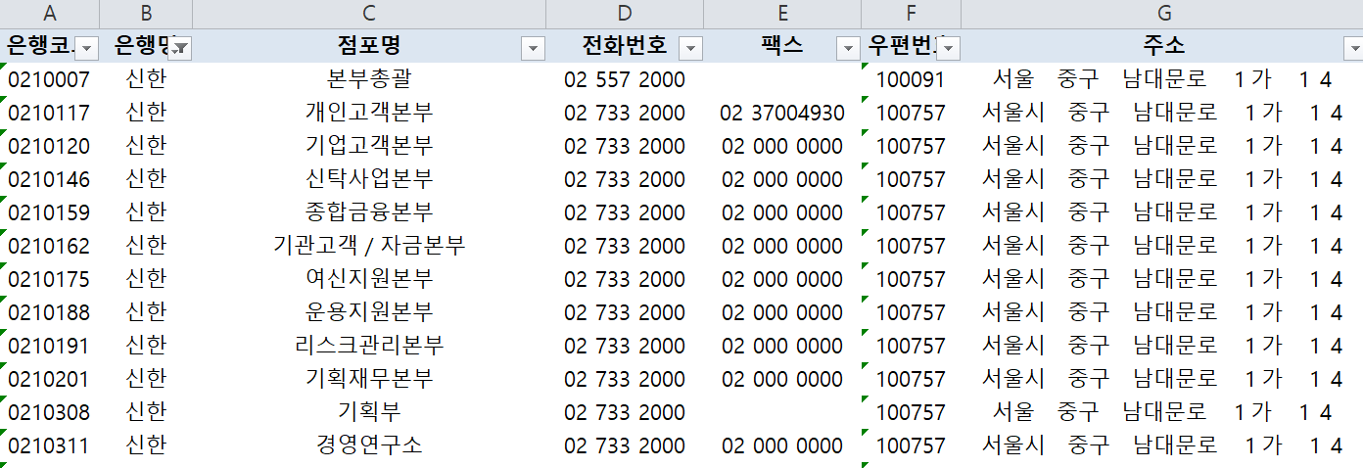Viewport: 1363px width, 468px height.
Task: Select 신한 cell in 경영연구소 row
Action: (146, 445)
